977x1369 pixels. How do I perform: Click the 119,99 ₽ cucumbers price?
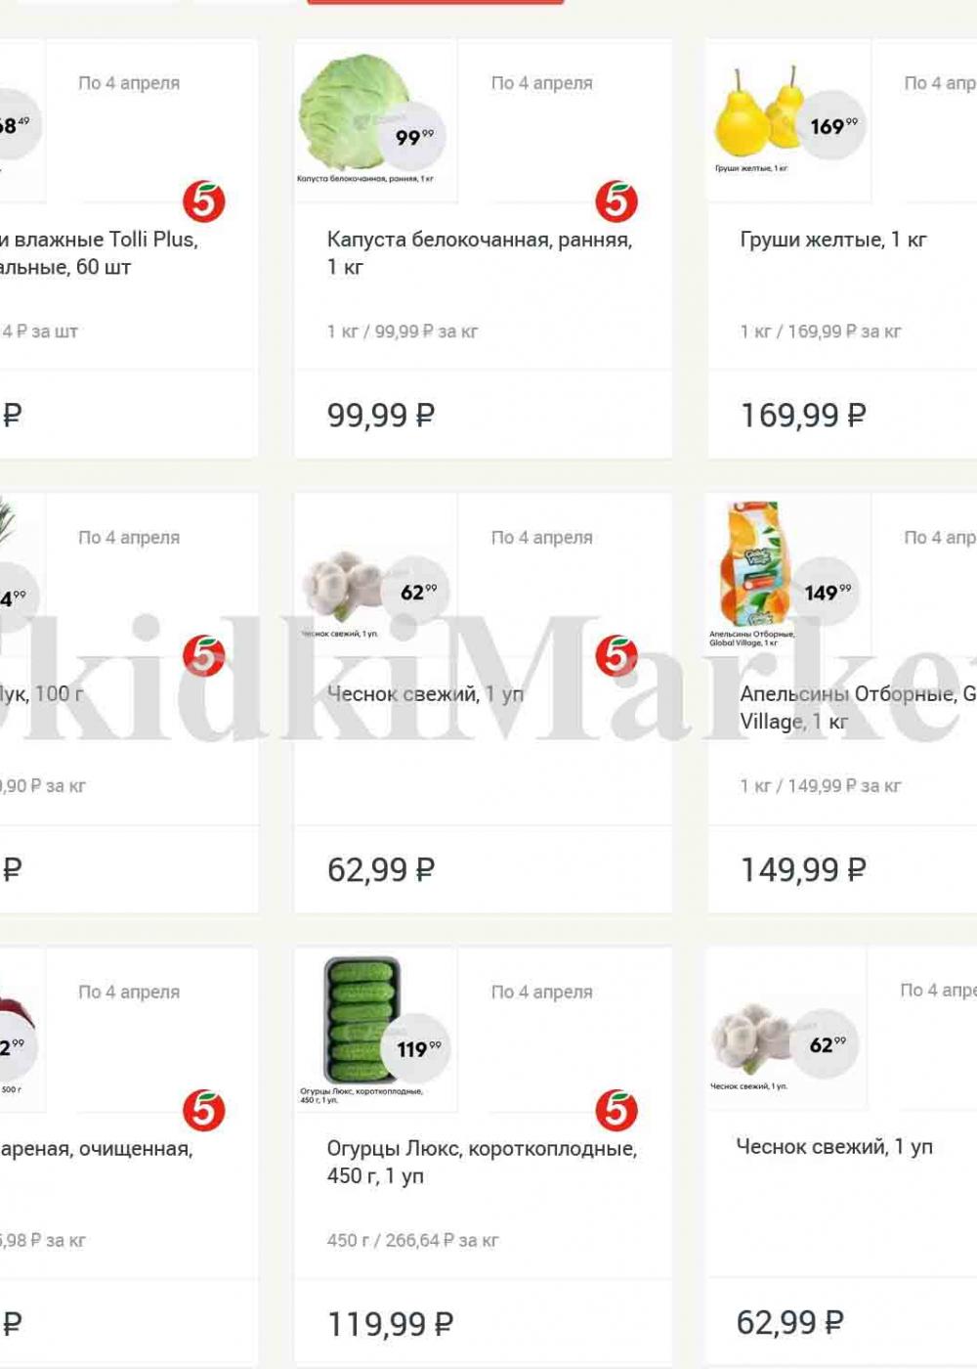point(390,1324)
